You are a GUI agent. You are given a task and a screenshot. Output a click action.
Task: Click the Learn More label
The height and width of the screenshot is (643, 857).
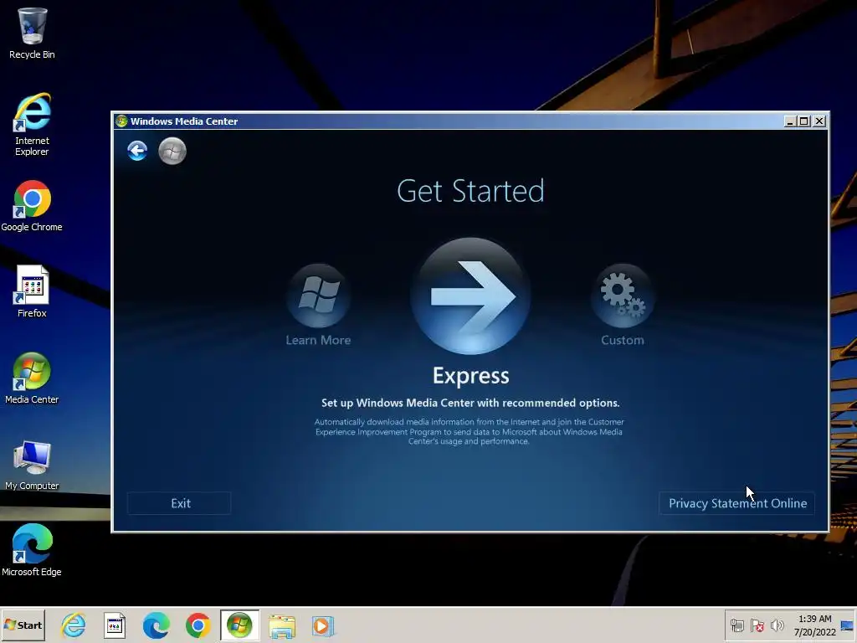pos(318,340)
